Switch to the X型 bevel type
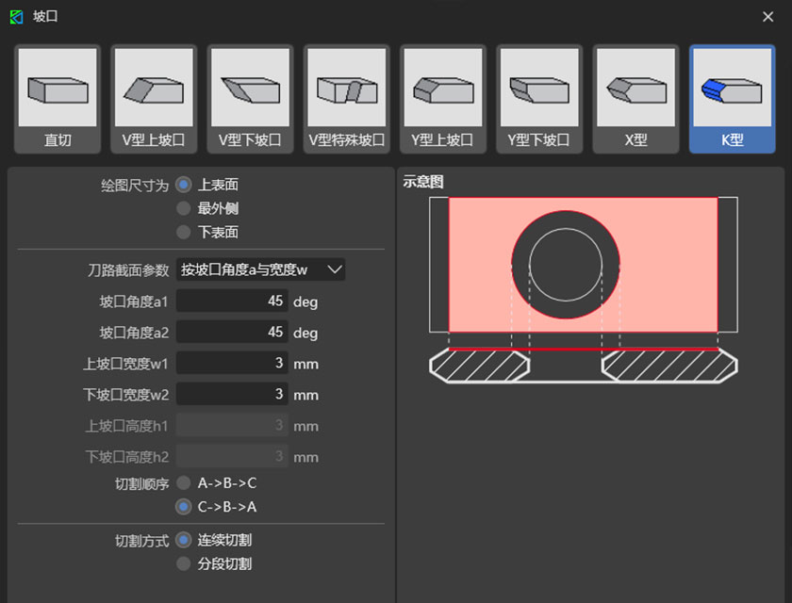 (x=635, y=97)
